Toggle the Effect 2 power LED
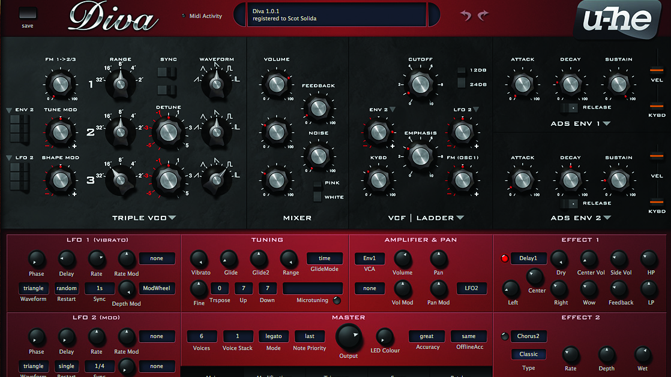Screen dimensions: 671x377 pyautogui.click(x=505, y=336)
